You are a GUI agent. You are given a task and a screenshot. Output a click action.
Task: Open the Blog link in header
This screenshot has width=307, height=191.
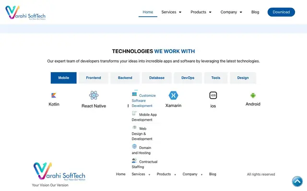255,12
